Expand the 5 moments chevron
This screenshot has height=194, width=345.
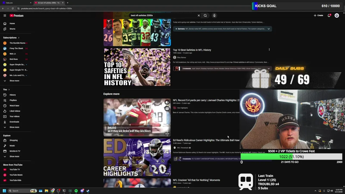(268, 68)
